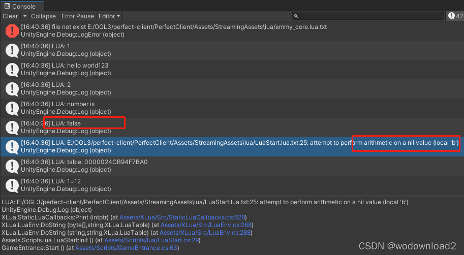Toggle the Collapse option
Viewport: 464px width, 255px height.
pos(43,16)
